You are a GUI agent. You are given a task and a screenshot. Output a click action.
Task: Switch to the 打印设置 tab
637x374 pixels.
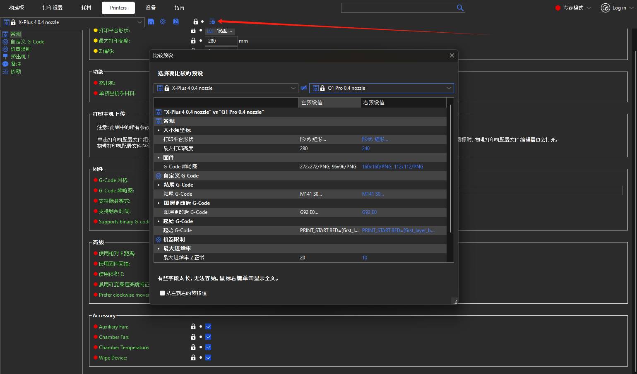click(x=53, y=8)
